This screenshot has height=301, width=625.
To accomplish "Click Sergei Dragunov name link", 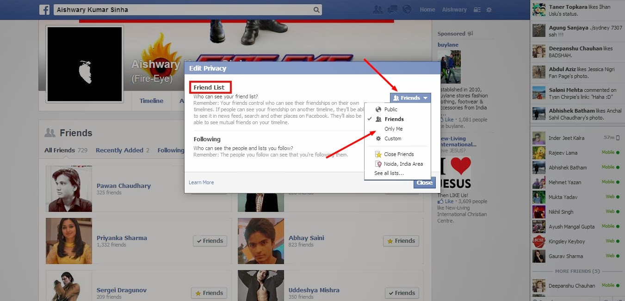I will tap(122, 290).
